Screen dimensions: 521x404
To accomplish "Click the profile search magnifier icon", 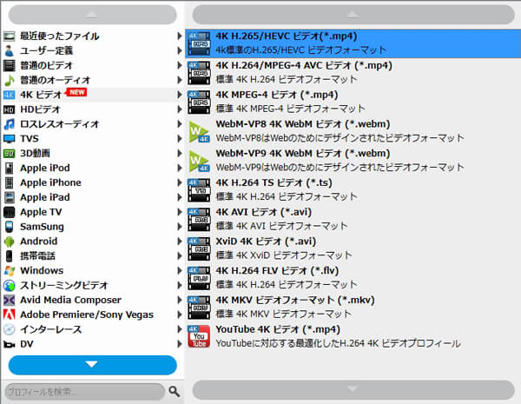I will (x=175, y=391).
